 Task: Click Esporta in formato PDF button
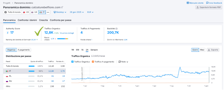click(x=208, y=7)
